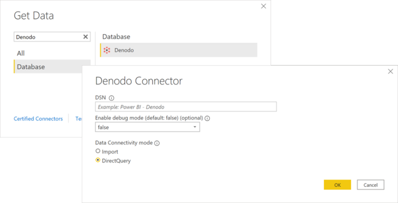This screenshot has width=398, height=203.
Task: Click into the DSN text field
Action: pos(186,107)
